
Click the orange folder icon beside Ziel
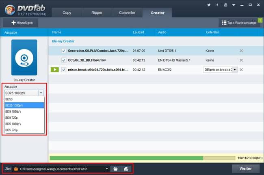(16, 169)
